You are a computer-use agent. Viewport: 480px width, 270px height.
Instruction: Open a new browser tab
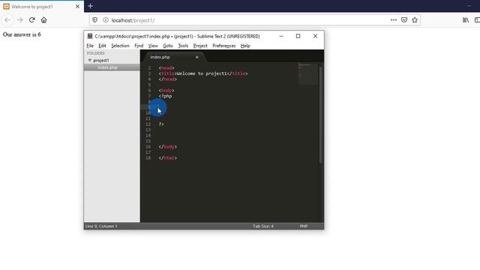[x=90, y=6]
